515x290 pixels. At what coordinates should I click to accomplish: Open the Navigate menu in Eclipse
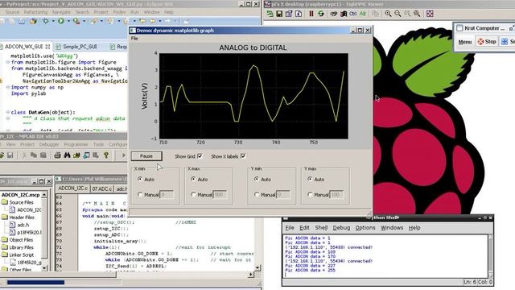point(61,12)
